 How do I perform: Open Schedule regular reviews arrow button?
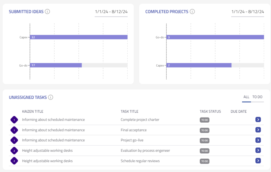click(258, 161)
